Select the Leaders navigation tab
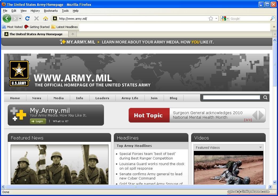The height and width of the screenshot is (196, 278). pos(102,98)
